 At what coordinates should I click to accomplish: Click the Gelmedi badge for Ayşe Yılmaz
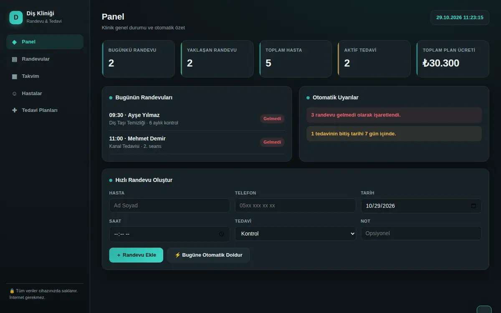[272, 119]
